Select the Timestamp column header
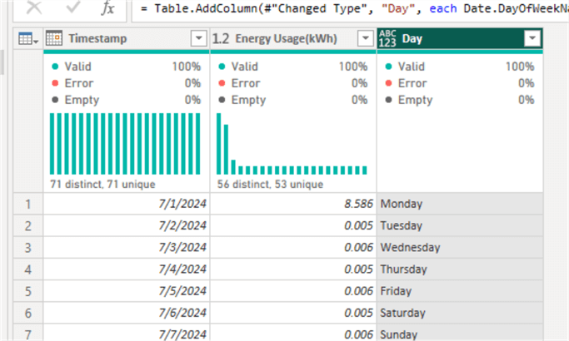 125,39
